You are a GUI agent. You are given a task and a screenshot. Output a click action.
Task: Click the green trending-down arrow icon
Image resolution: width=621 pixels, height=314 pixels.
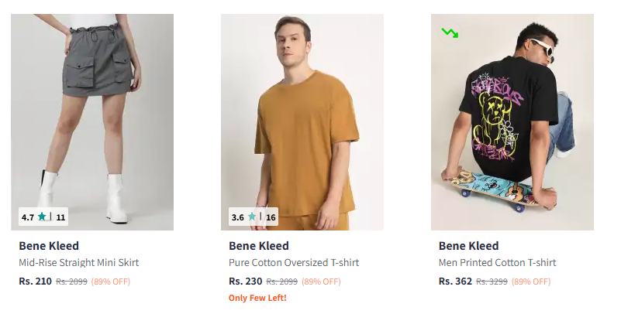[x=450, y=32]
